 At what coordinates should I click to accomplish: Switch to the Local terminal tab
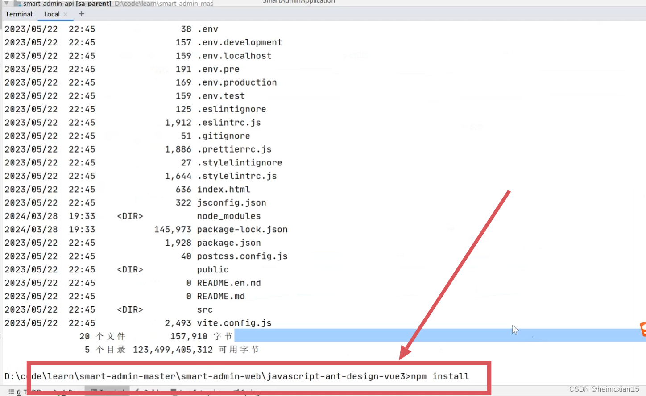pyautogui.click(x=52, y=14)
